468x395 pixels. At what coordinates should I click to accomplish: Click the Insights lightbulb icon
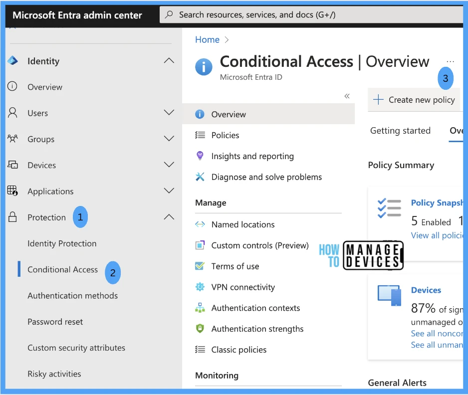pos(200,156)
